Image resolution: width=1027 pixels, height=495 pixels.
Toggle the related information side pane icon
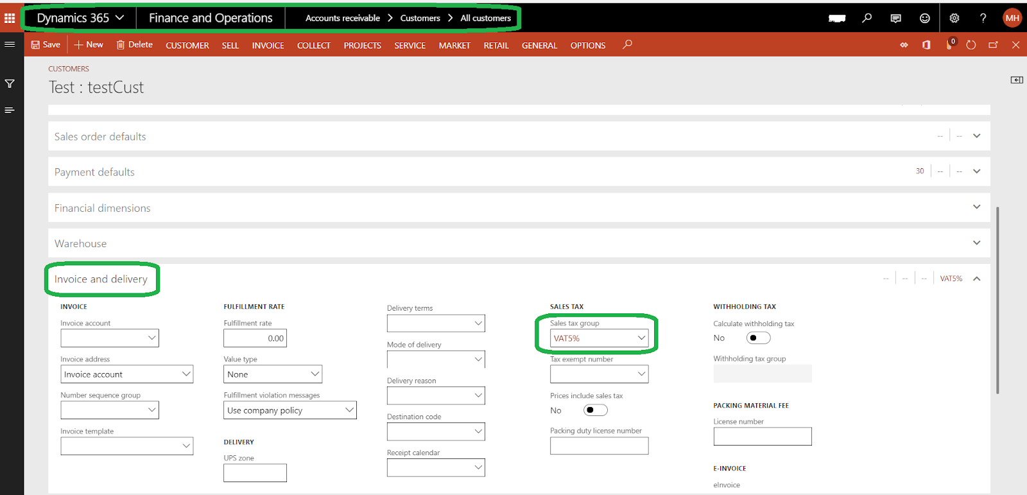[1017, 80]
